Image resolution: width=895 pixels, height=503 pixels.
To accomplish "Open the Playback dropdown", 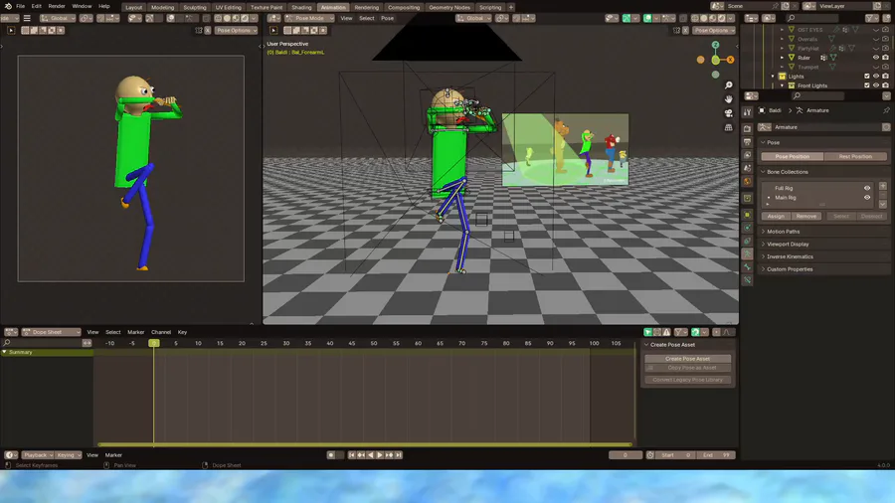I will pos(37,455).
